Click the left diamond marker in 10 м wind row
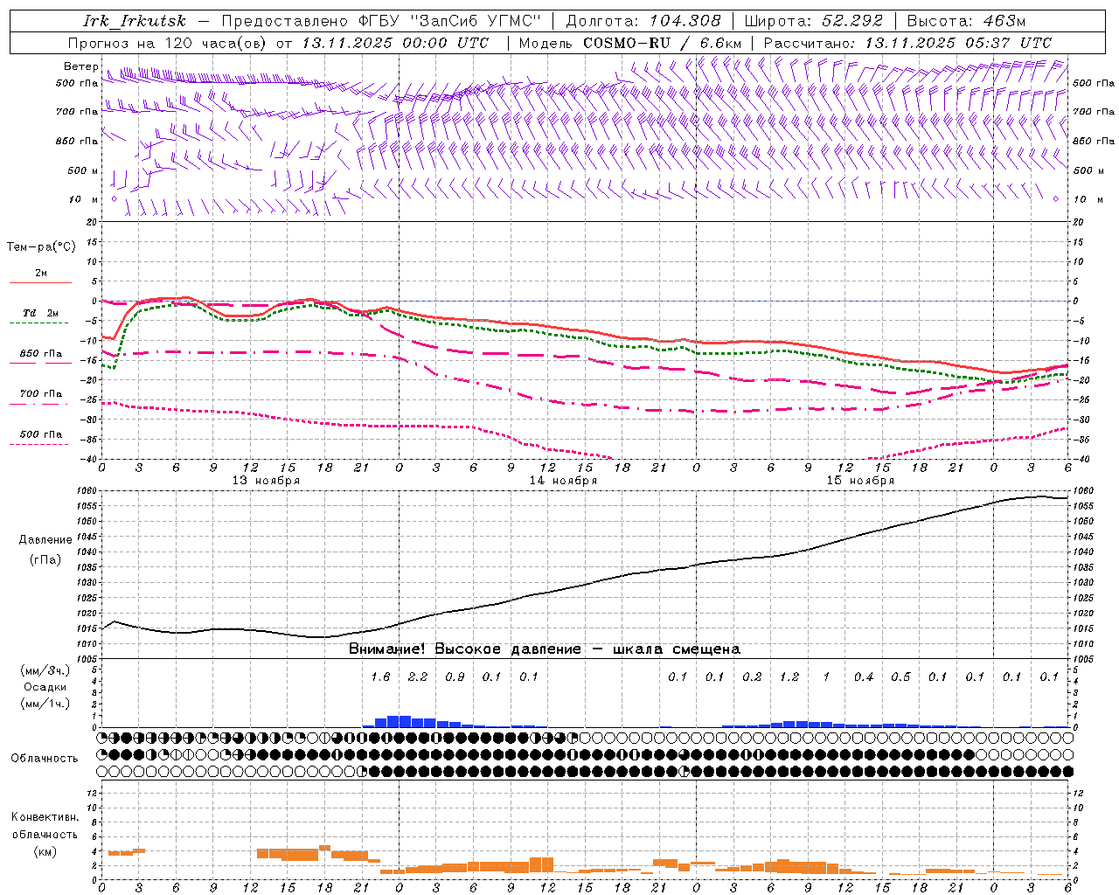1119x895 pixels. point(114,198)
